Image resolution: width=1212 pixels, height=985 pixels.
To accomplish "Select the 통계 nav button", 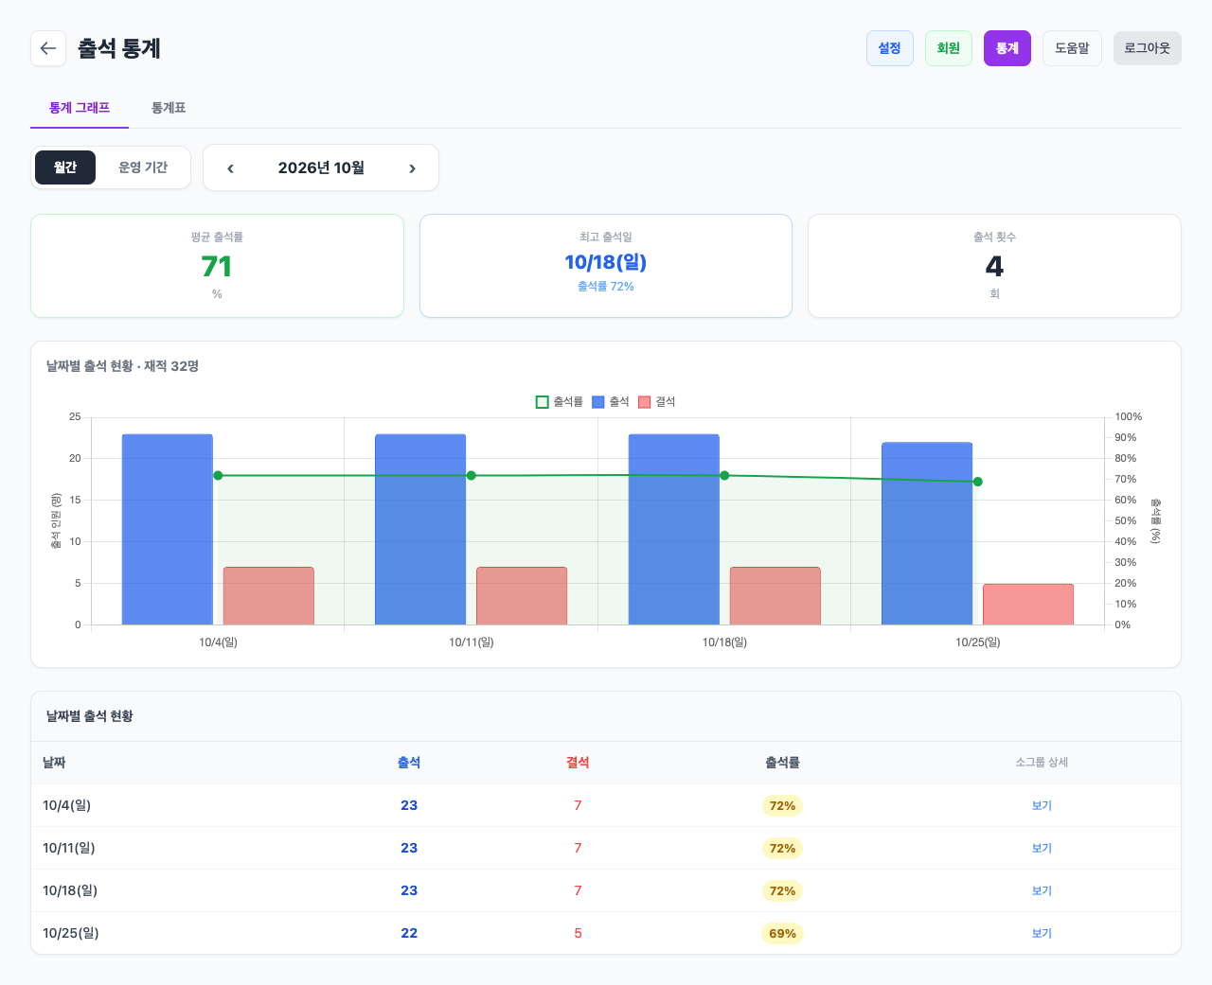I will pyautogui.click(x=1007, y=48).
